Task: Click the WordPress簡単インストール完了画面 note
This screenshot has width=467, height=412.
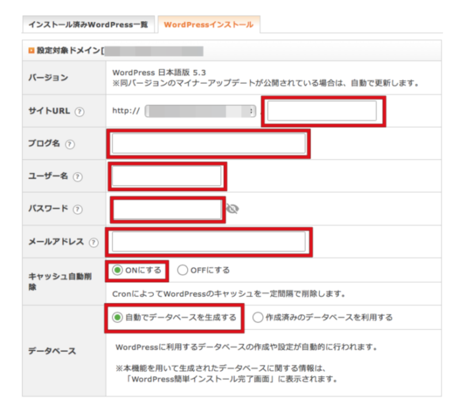Action: point(227,374)
